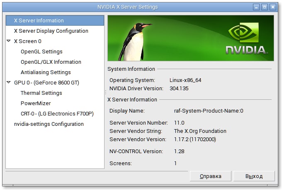282x190 pixels.
Task: Click the System Information section heading
Action: [x=131, y=69]
